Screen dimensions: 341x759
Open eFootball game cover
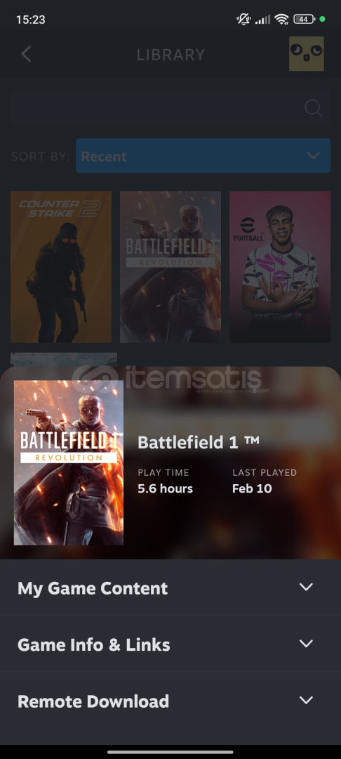(280, 267)
